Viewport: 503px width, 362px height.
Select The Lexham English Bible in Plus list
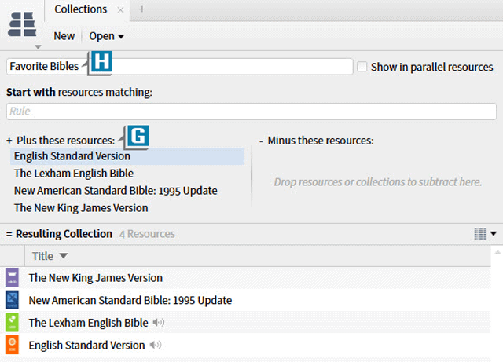tap(74, 174)
